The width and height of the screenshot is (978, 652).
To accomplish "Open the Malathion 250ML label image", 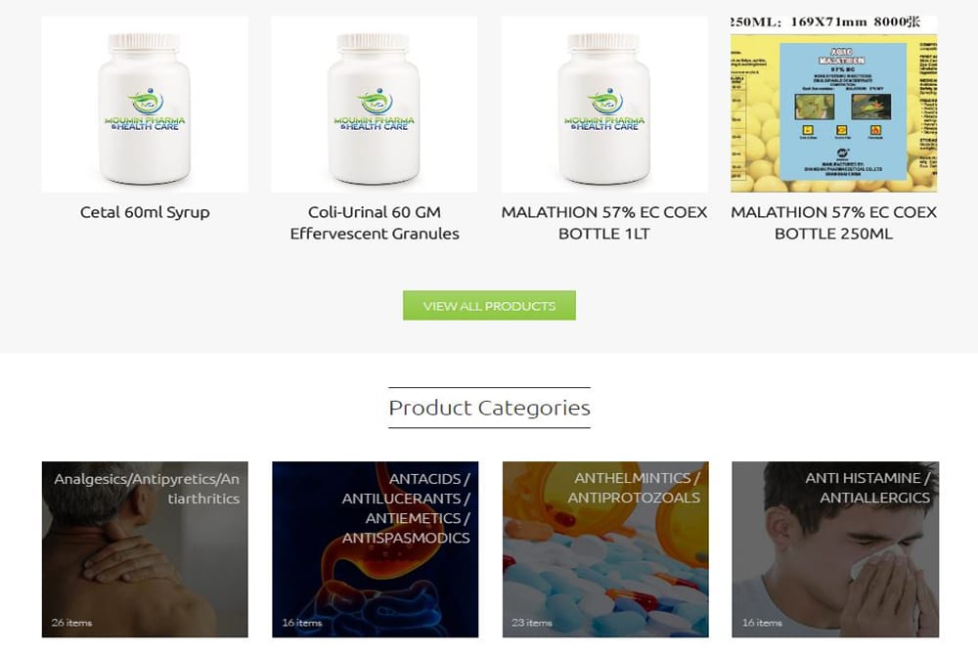I will 834,104.
